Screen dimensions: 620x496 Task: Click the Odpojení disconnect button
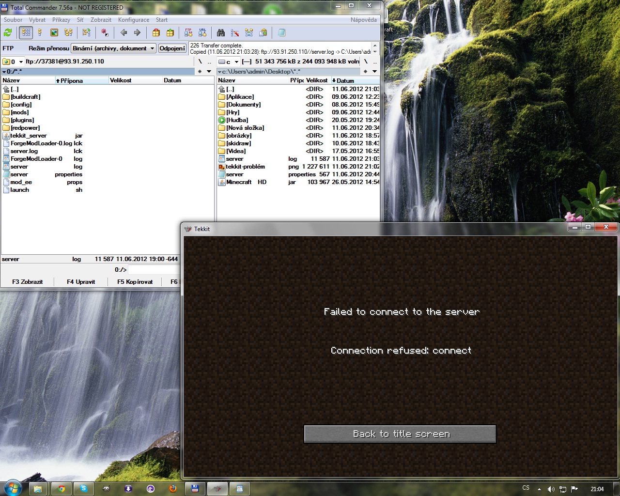click(172, 48)
